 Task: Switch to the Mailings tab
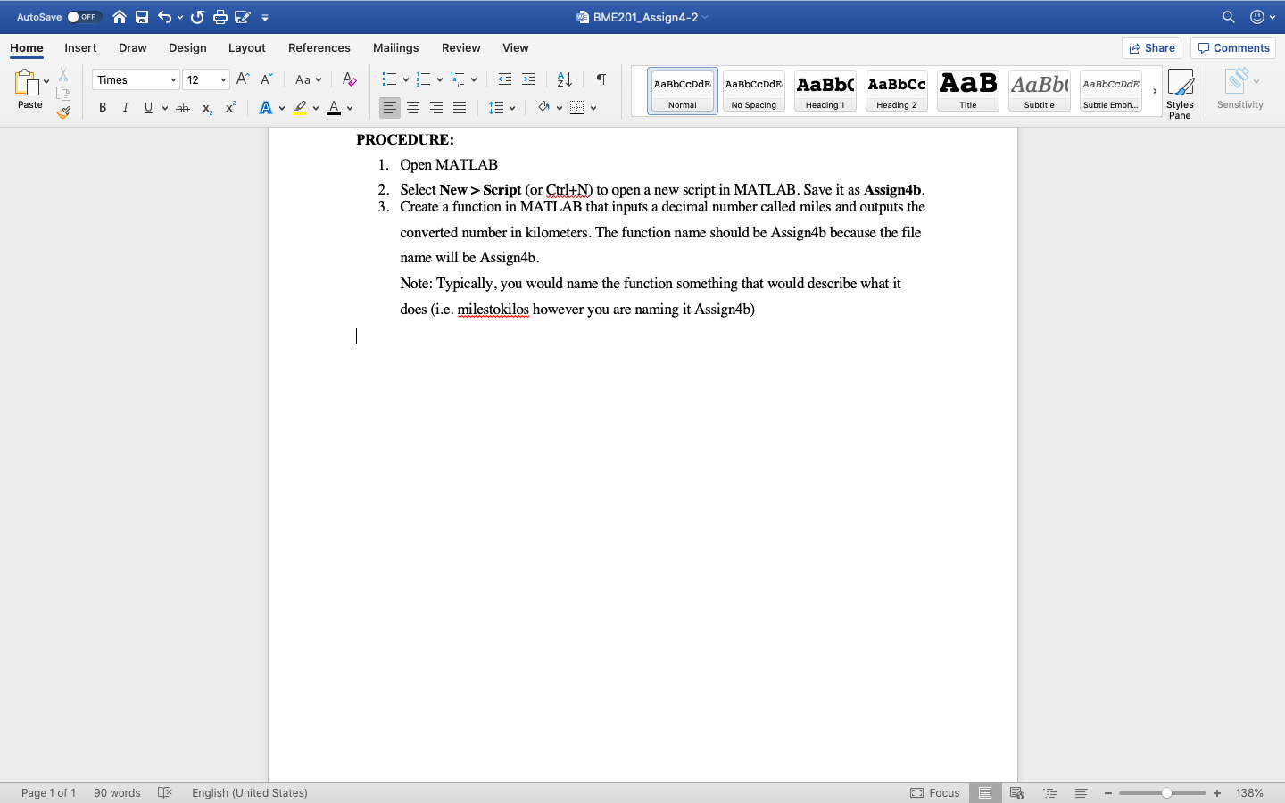click(395, 48)
